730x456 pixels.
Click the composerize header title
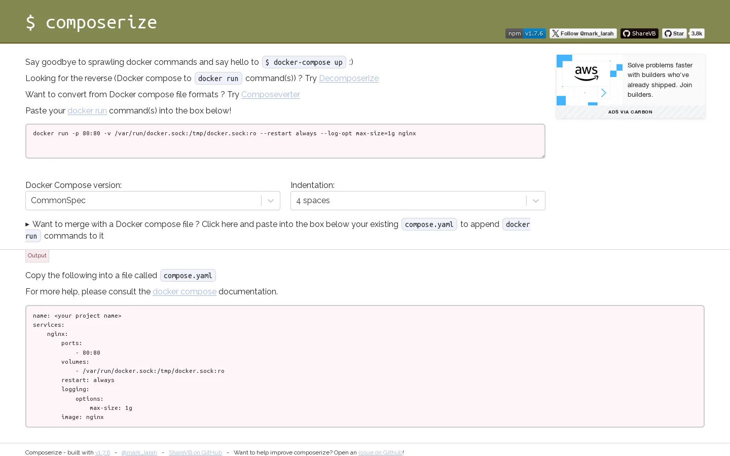coord(91,22)
